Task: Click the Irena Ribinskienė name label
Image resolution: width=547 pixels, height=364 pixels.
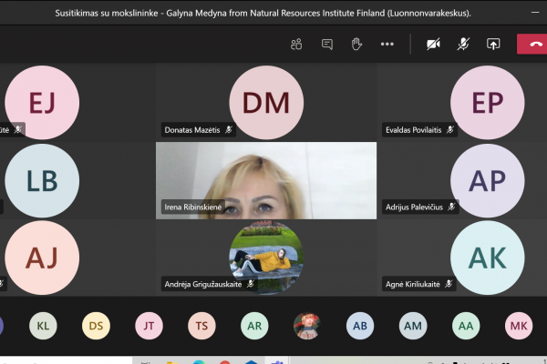Action: pyautogui.click(x=193, y=207)
